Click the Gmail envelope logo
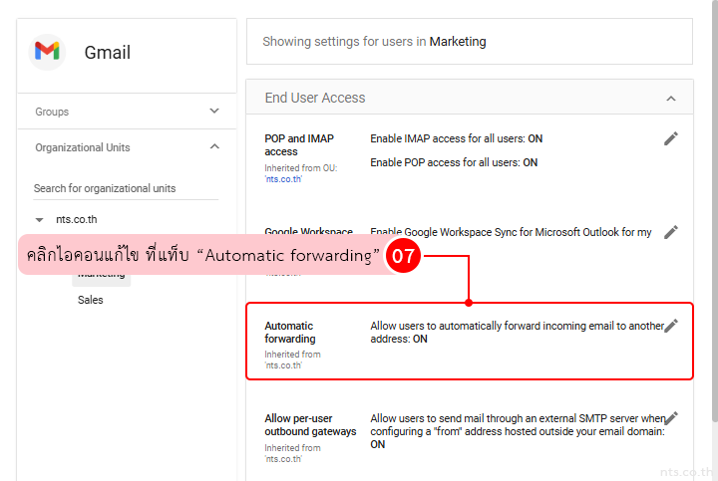Image resolution: width=718 pixels, height=481 pixels. (47, 52)
